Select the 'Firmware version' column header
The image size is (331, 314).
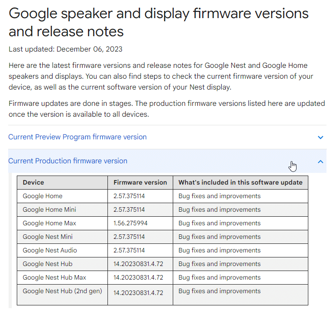140,182
